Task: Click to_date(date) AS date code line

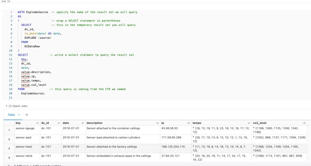Action: tap(43, 34)
